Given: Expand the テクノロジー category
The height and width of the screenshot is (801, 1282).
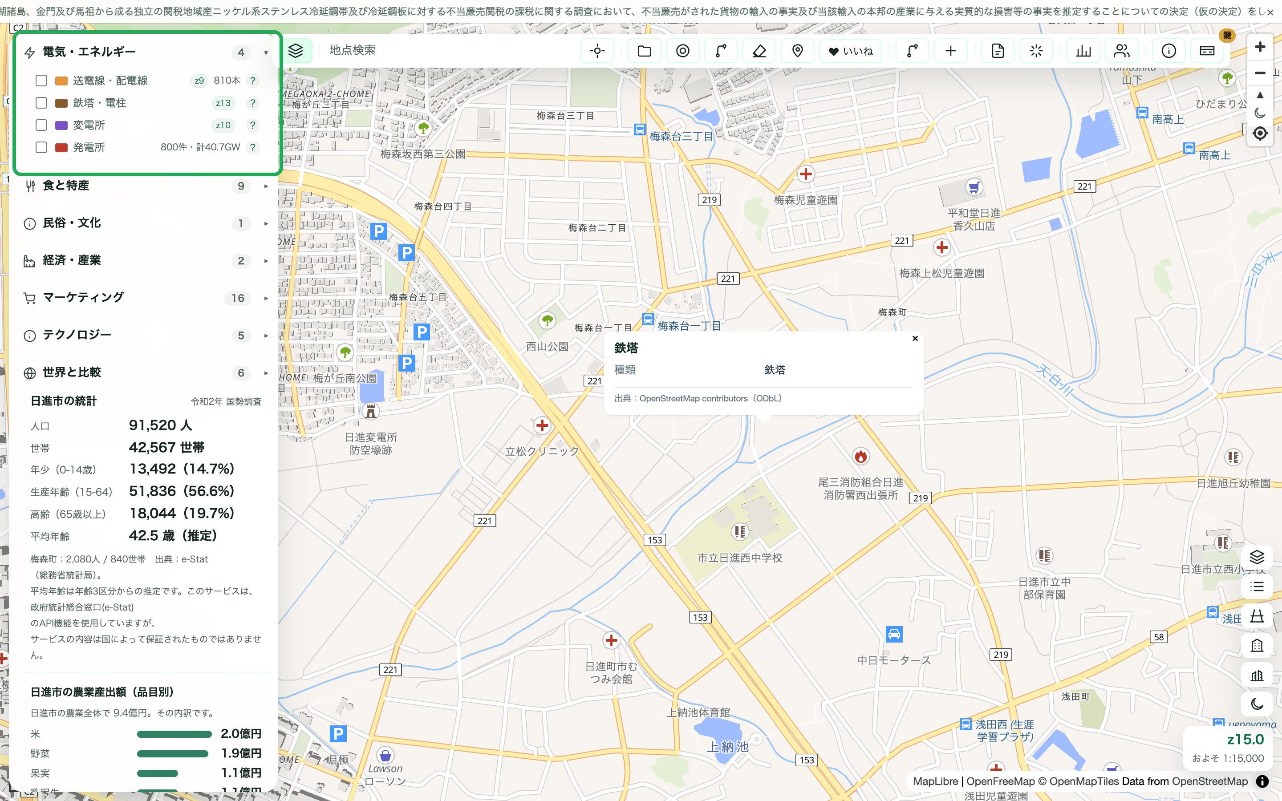Looking at the screenshot, I should point(147,336).
